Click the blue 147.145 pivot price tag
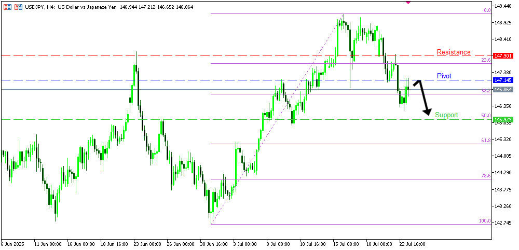Screen dimensions: 519x250 [503, 80]
